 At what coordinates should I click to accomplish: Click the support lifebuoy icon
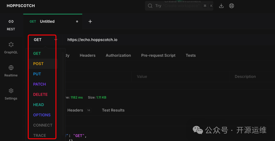click(231, 6)
